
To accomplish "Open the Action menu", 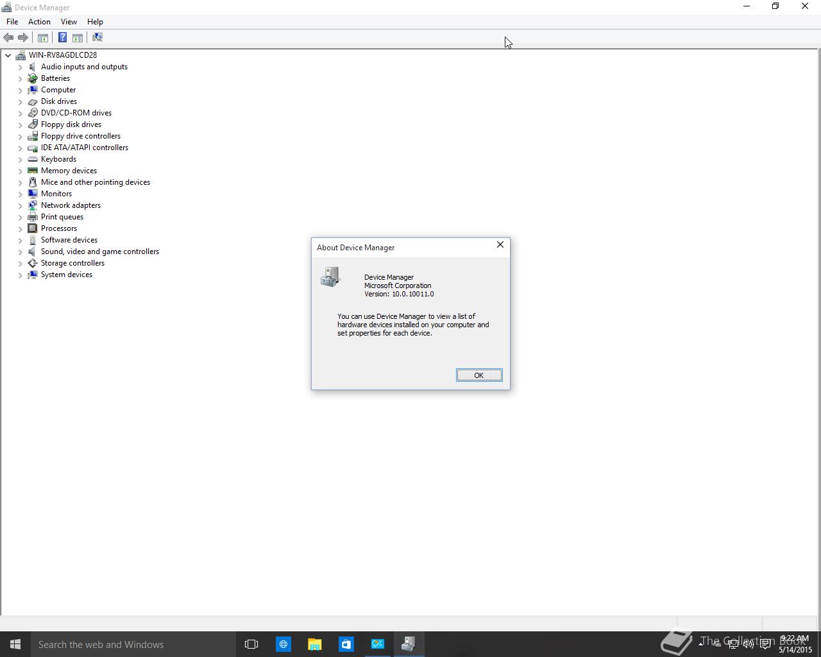I will [x=39, y=22].
